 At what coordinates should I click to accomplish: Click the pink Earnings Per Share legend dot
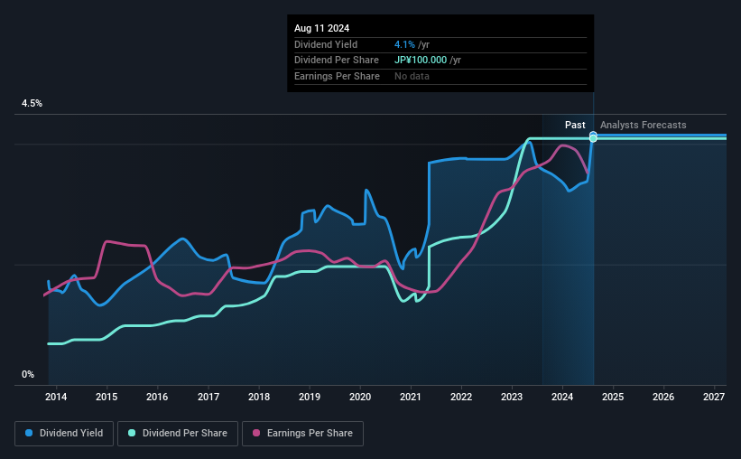pyautogui.click(x=256, y=433)
